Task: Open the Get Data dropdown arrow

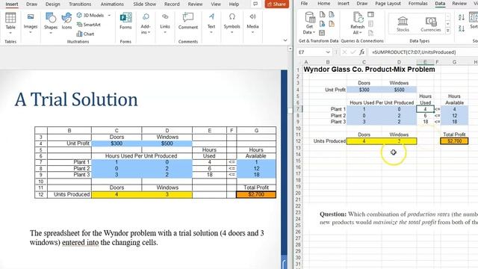Action: pyautogui.click(x=314, y=32)
